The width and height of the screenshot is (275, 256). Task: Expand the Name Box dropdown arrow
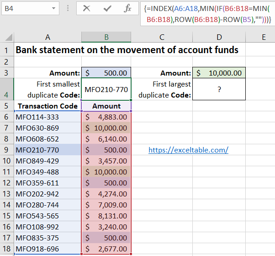click(x=54, y=8)
